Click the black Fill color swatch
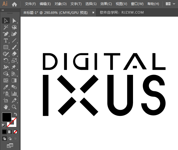Viewport: 178px width, 150px height. pos(7,117)
